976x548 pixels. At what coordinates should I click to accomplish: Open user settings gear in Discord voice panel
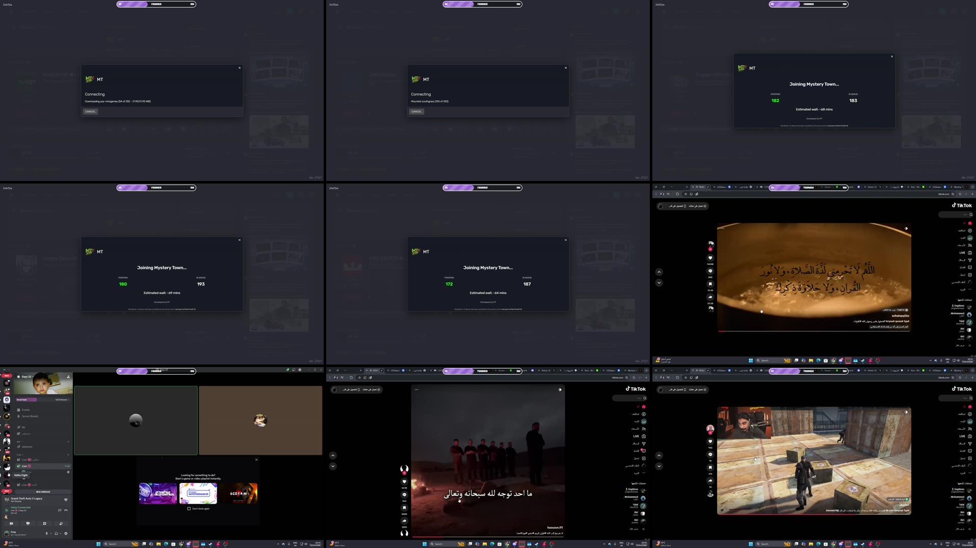(66, 533)
